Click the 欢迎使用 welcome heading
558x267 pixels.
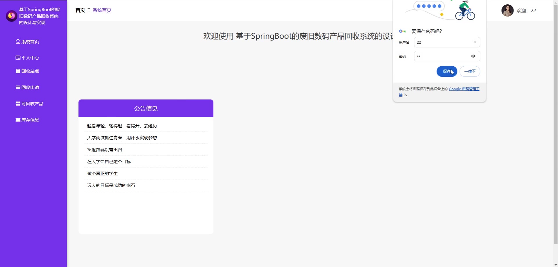click(x=298, y=36)
